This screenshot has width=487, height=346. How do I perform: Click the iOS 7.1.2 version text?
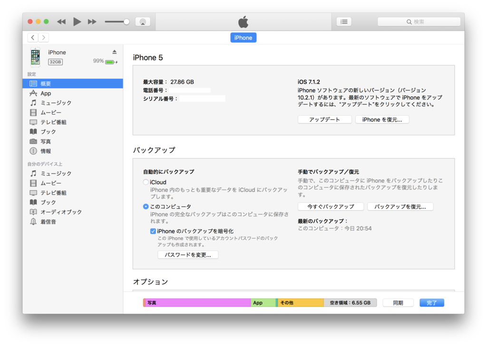click(309, 82)
